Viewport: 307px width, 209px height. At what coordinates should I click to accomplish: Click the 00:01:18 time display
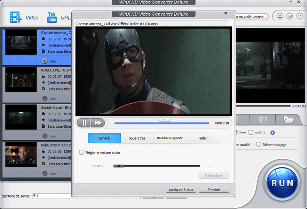pyautogui.click(x=222, y=123)
